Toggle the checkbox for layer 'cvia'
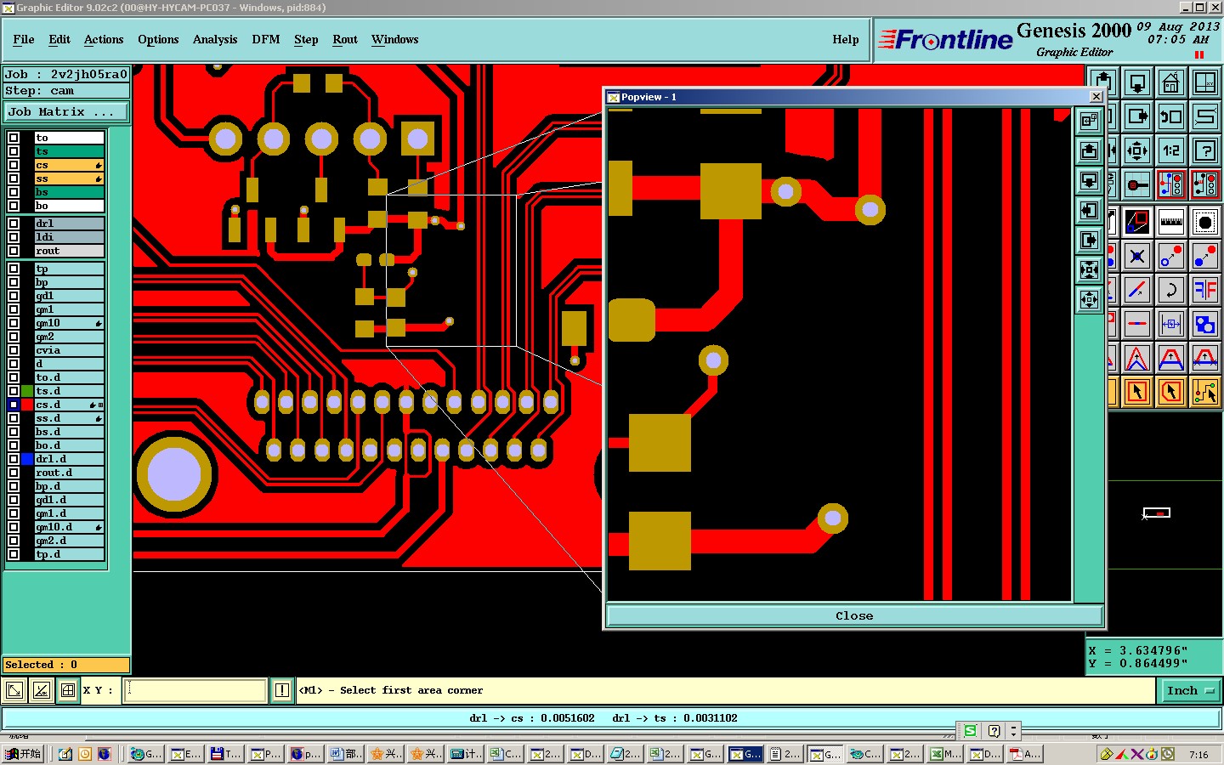Screen dimensions: 1224x765 (x=14, y=350)
